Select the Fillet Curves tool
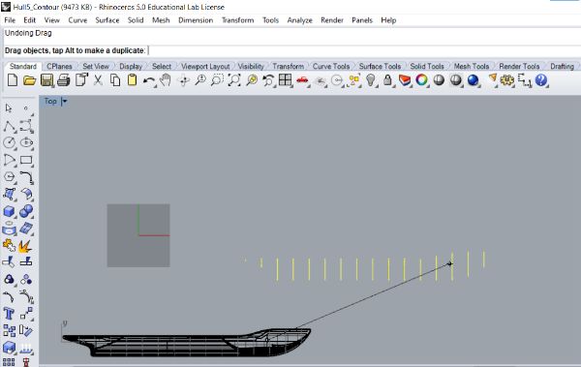Screen dimensions: 581x367 click(x=26, y=177)
